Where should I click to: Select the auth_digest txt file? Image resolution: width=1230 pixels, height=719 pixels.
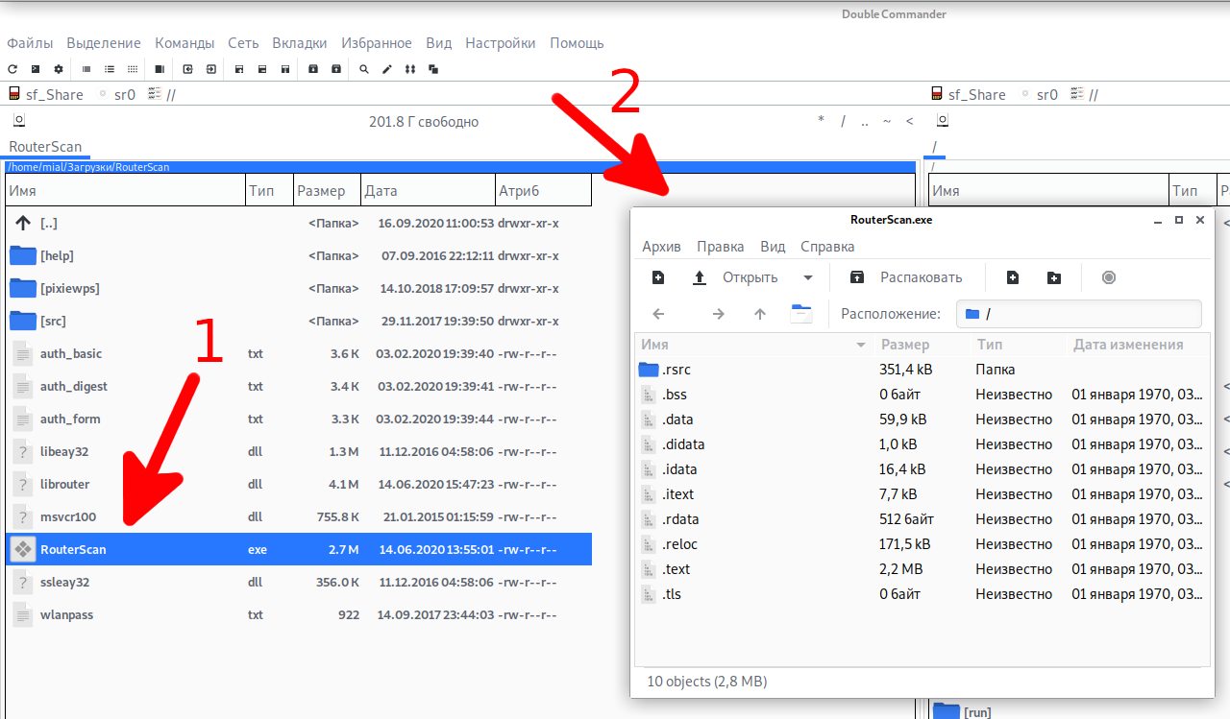[299, 386]
